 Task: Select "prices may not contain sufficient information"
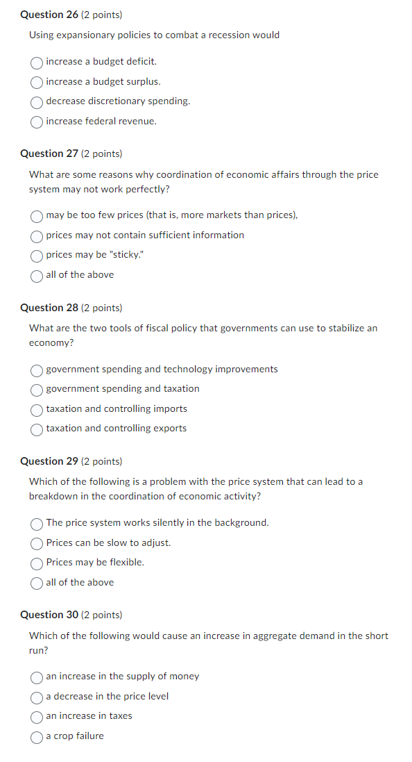[x=36, y=236]
